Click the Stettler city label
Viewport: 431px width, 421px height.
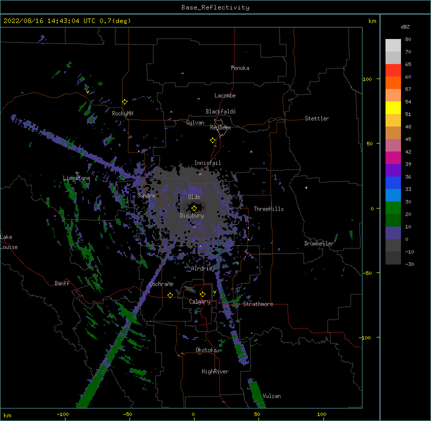(x=317, y=118)
